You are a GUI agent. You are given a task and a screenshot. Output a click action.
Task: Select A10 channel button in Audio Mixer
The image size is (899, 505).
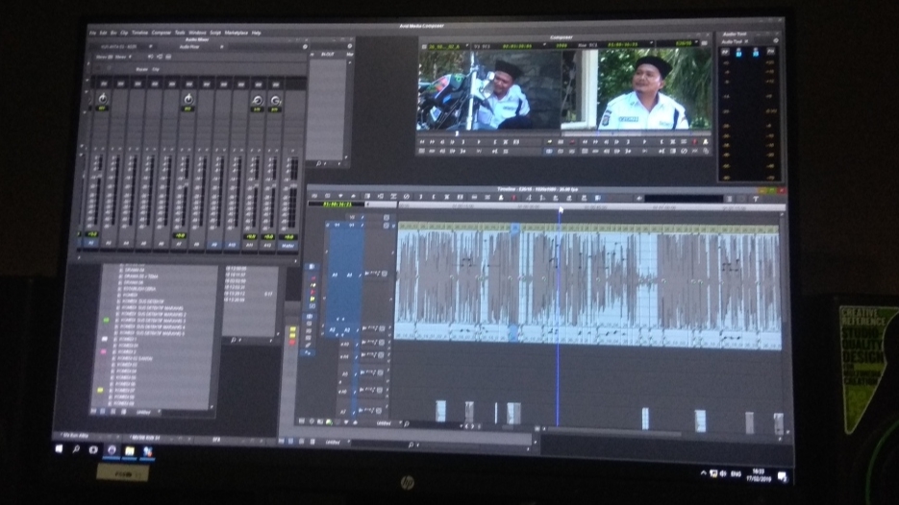point(232,245)
